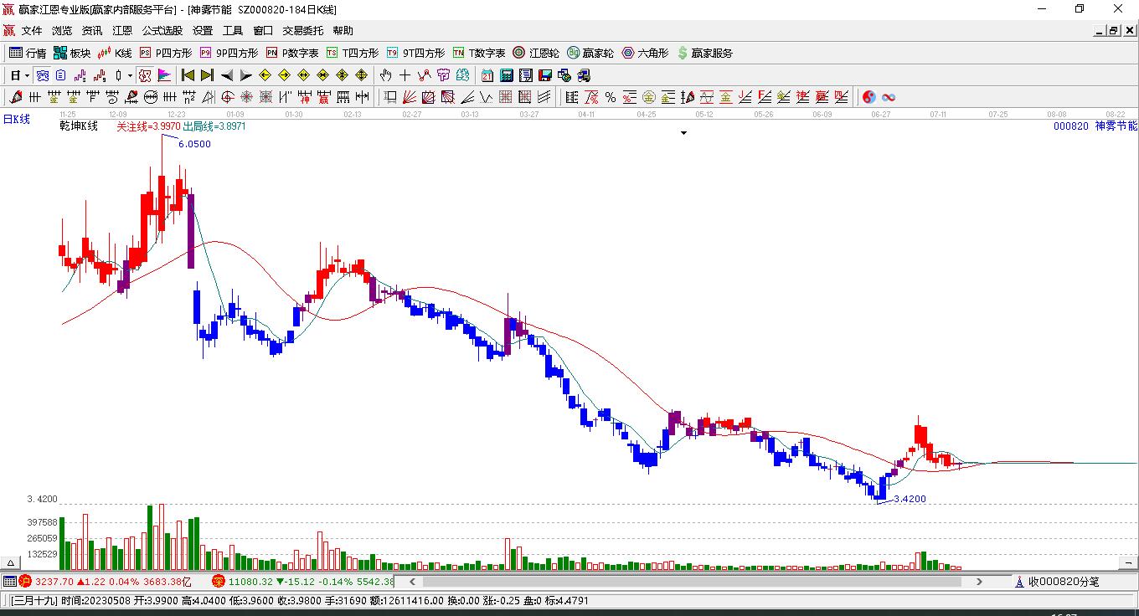Open the 设置 menu
Viewport: 1139px width, 616px height.
pos(203,31)
